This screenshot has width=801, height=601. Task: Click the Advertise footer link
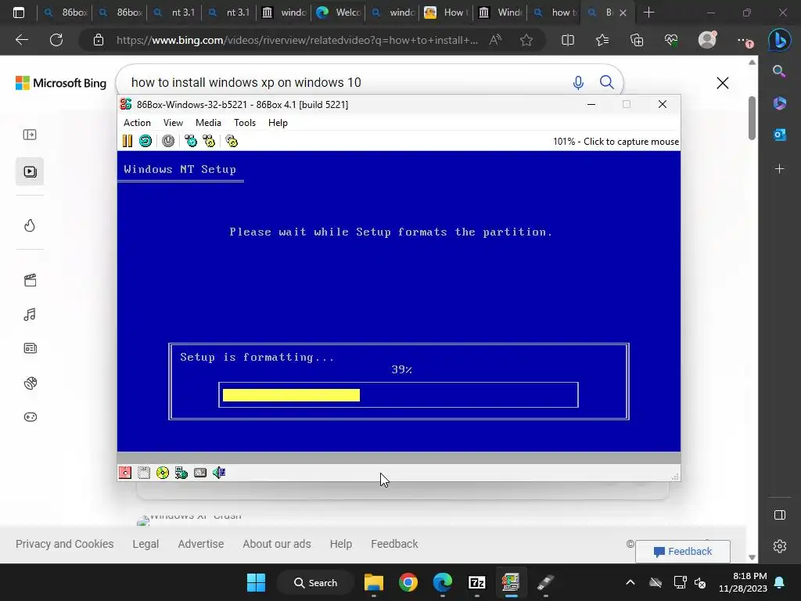tap(201, 544)
